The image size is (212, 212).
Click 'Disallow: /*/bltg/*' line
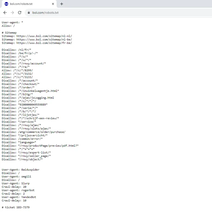[17, 94]
